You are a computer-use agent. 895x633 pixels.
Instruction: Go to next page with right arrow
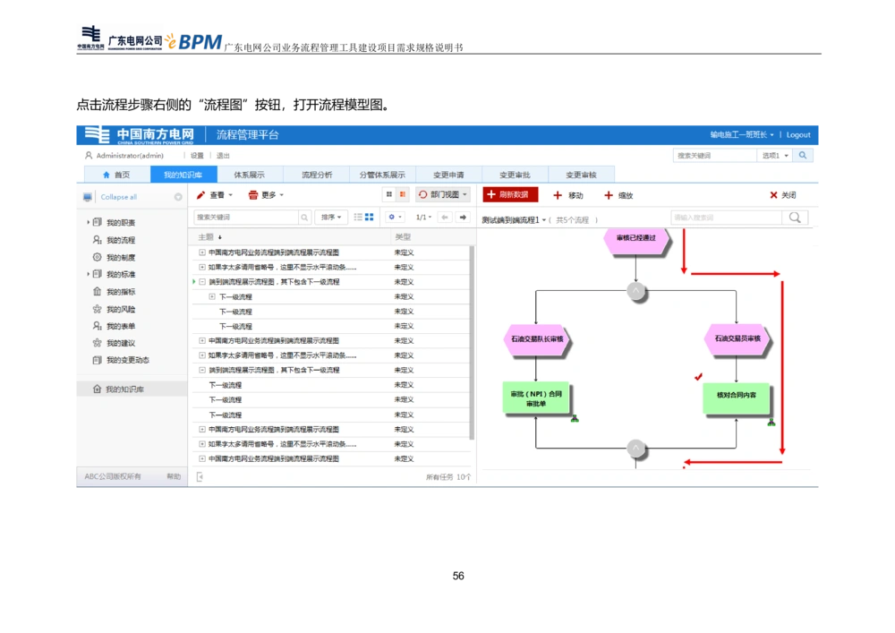pos(463,218)
